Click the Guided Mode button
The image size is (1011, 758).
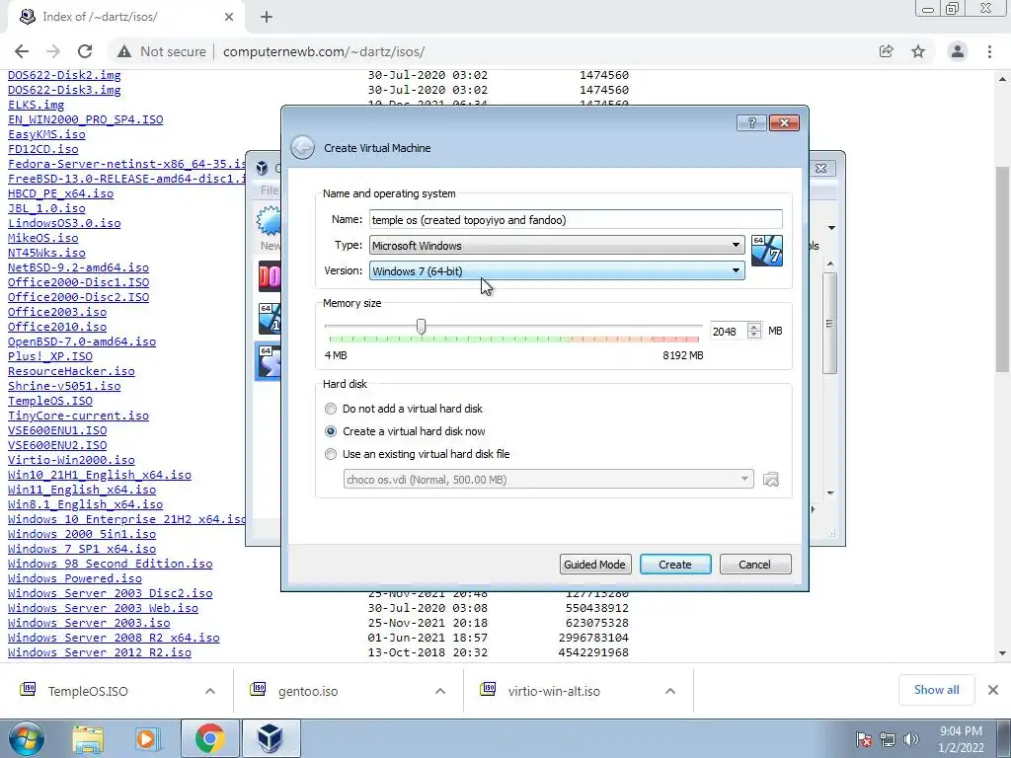pos(594,565)
